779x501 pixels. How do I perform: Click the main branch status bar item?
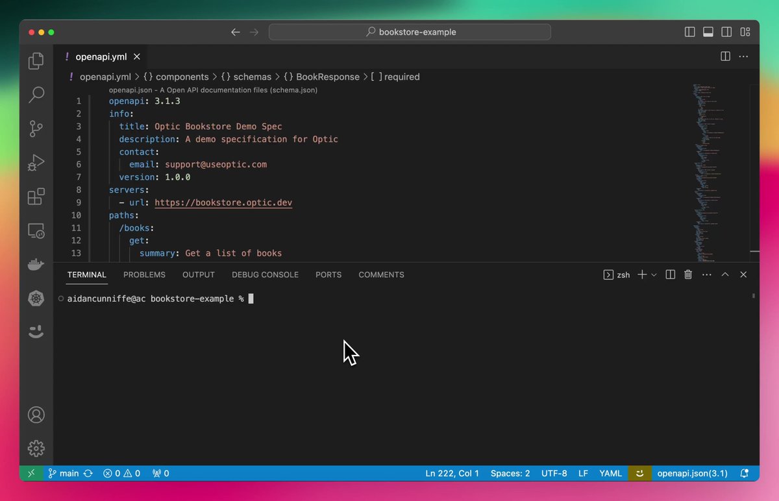click(x=64, y=473)
